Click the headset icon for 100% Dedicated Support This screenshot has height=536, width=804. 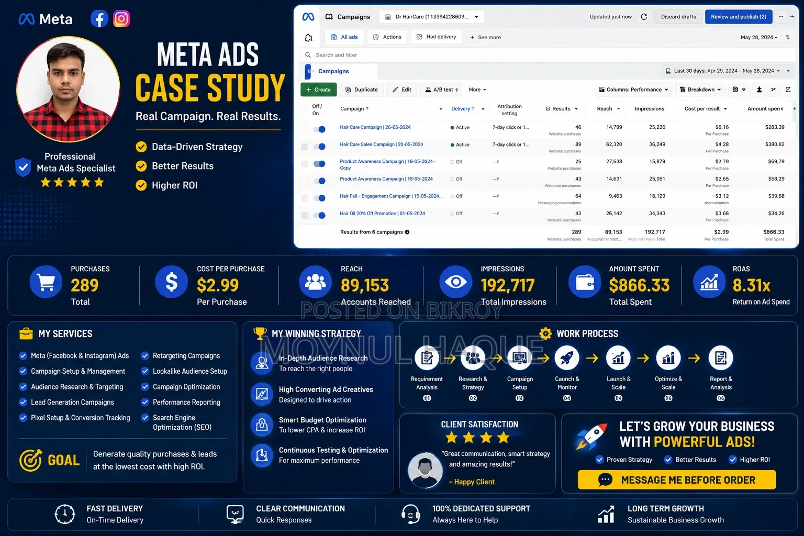[x=410, y=514]
